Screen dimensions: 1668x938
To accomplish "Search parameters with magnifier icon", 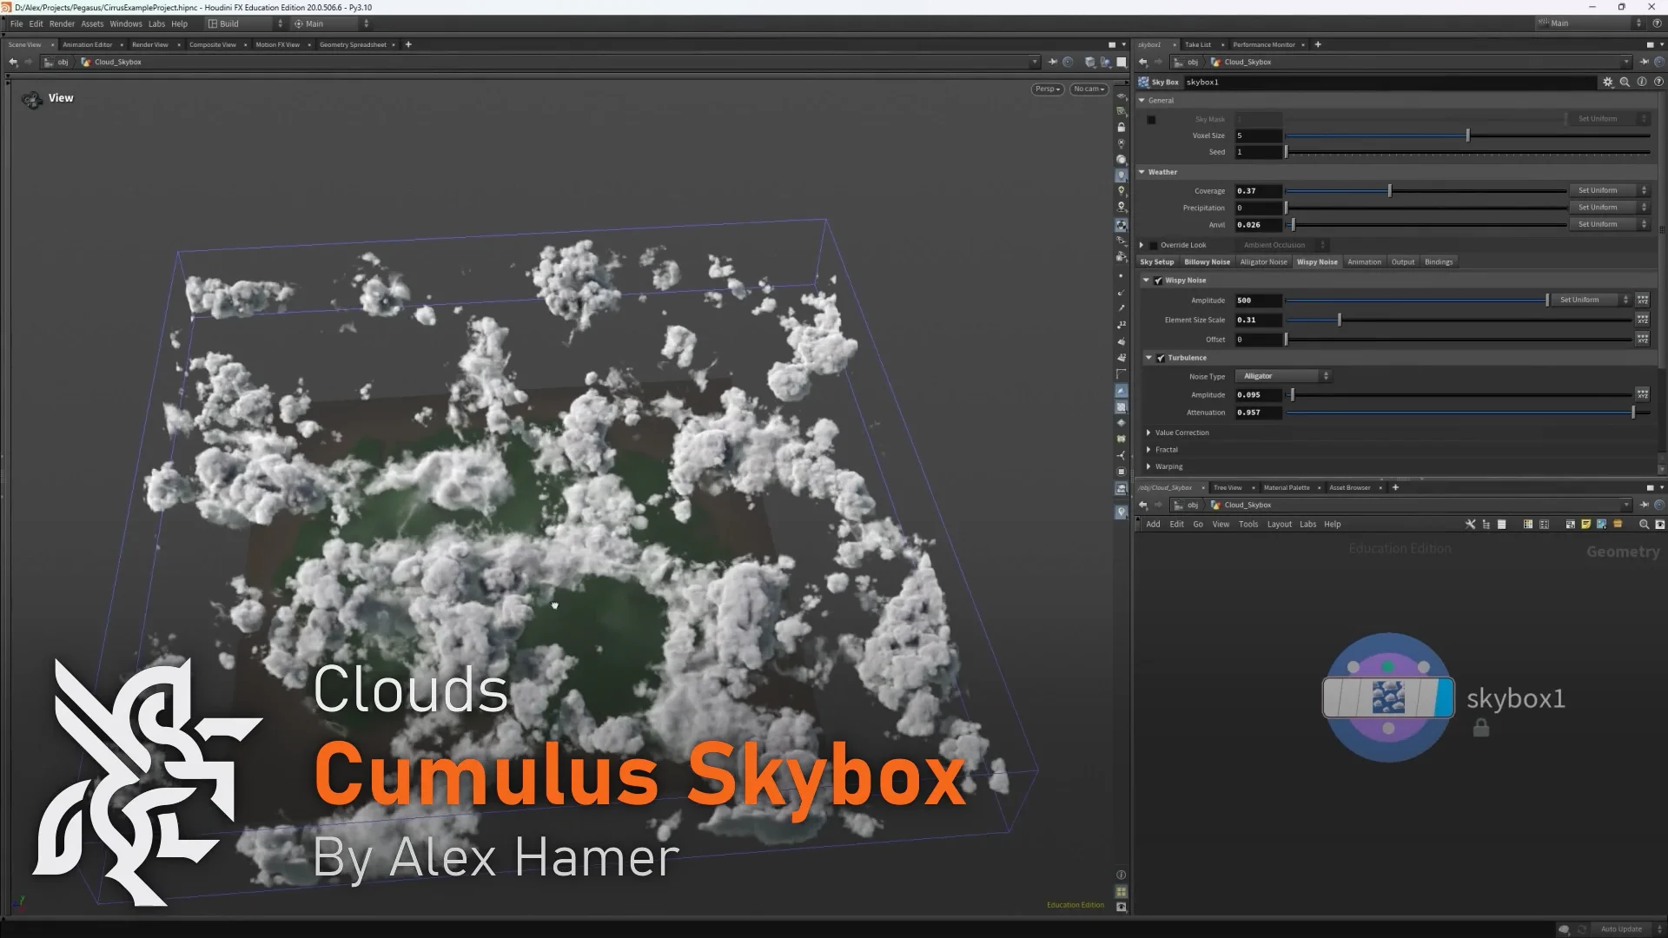I will click(x=1625, y=82).
